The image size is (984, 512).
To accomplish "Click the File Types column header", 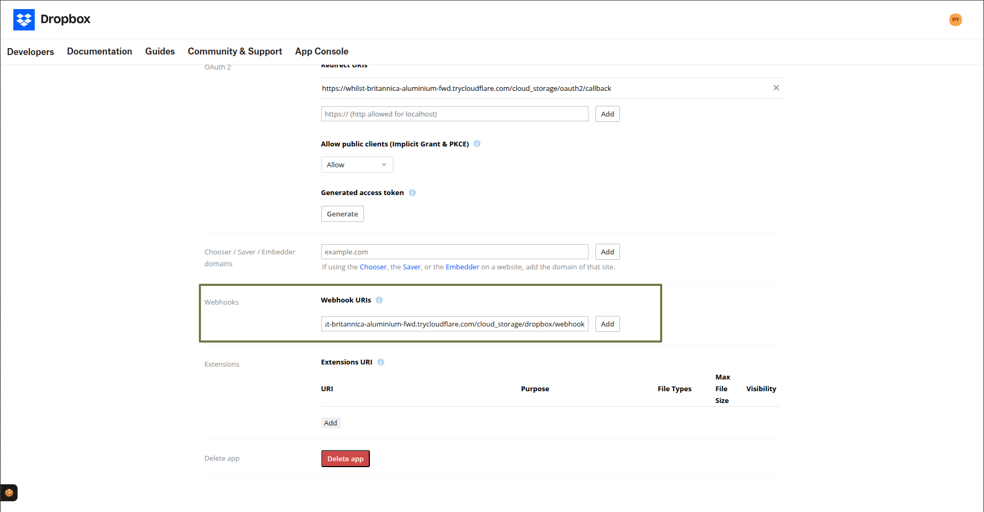I will [x=675, y=389].
